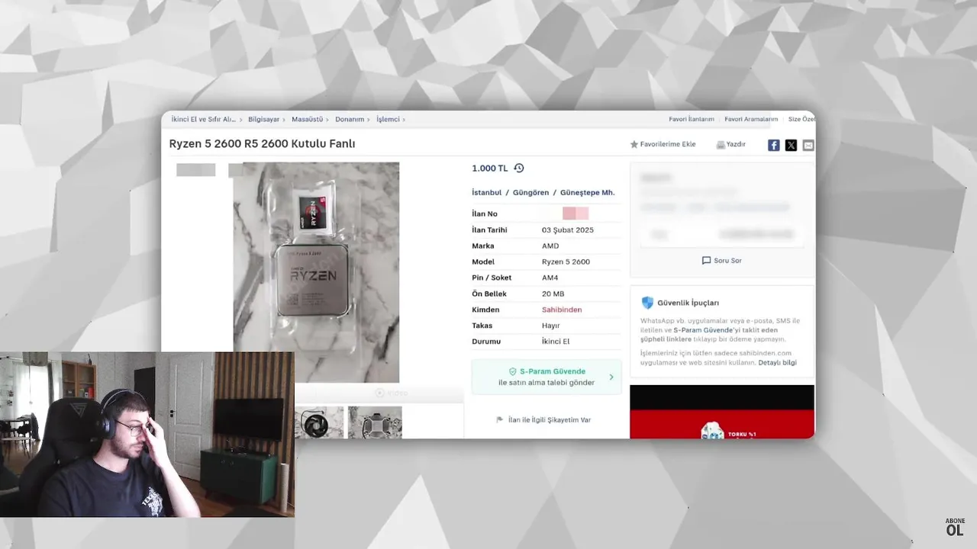This screenshot has height=549, width=977.
Task: Go to the Masaüstü breadcrumb
Action: coord(308,120)
